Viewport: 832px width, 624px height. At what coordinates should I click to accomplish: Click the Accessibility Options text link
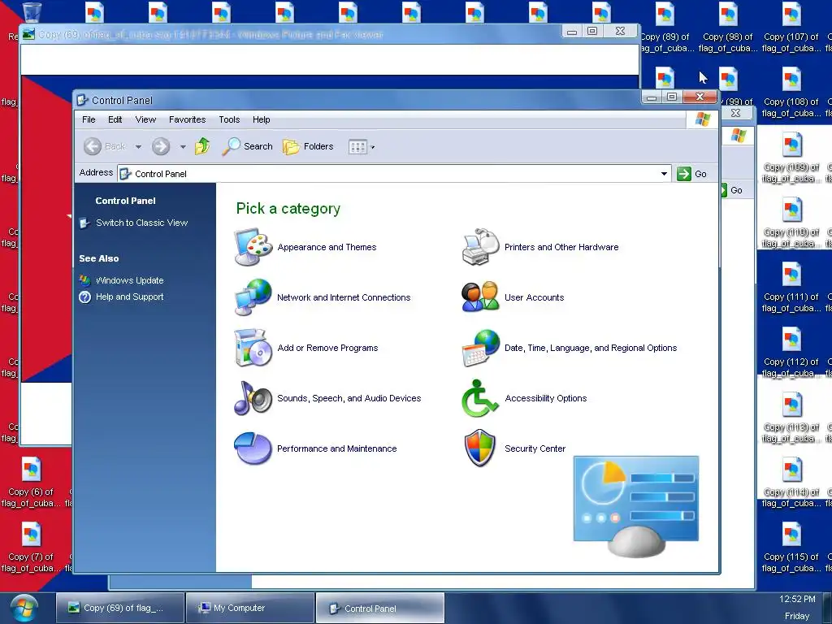[x=545, y=398]
